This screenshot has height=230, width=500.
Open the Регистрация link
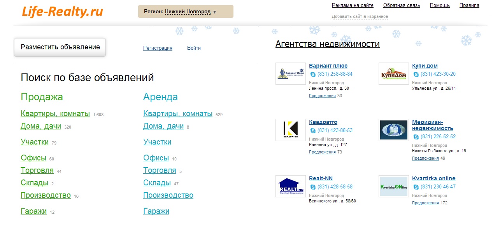coord(158,48)
